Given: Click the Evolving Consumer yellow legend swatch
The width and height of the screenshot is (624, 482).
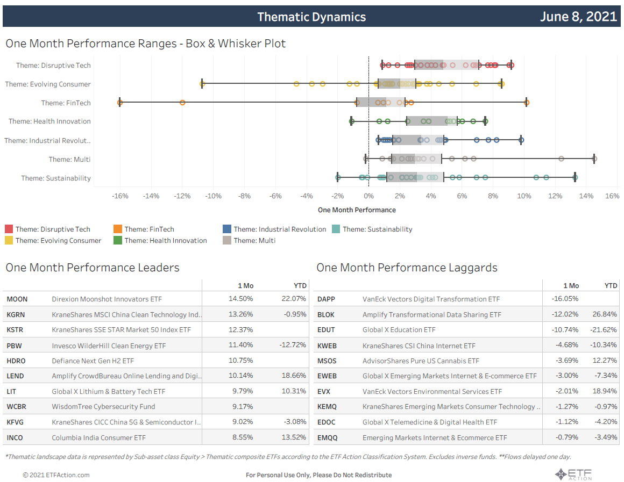Looking at the screenshot, I should (9, 240).
